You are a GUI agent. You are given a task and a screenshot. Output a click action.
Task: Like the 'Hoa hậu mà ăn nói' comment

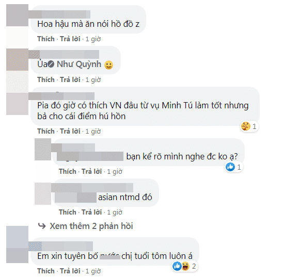click(x=46, y=39)
